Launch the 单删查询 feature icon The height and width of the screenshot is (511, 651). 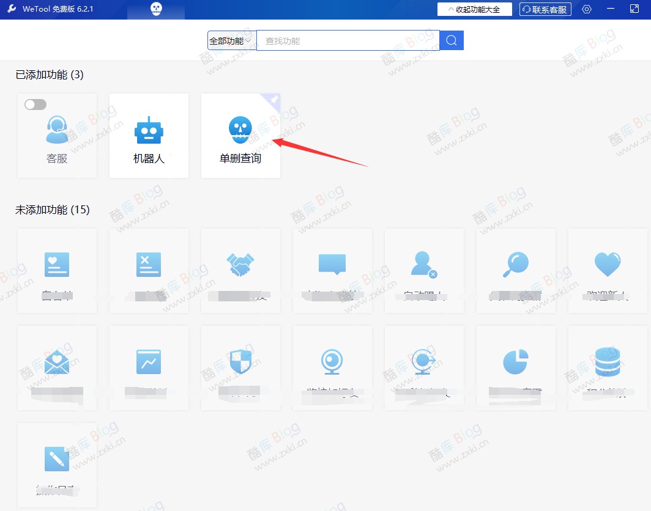coord(240,130)
